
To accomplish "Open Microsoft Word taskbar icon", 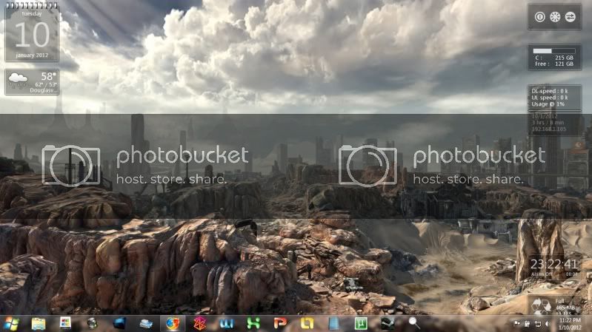I will 227,323.
